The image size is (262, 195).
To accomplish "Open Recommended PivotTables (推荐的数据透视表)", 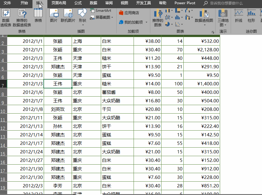I will (x=22, y=18).
